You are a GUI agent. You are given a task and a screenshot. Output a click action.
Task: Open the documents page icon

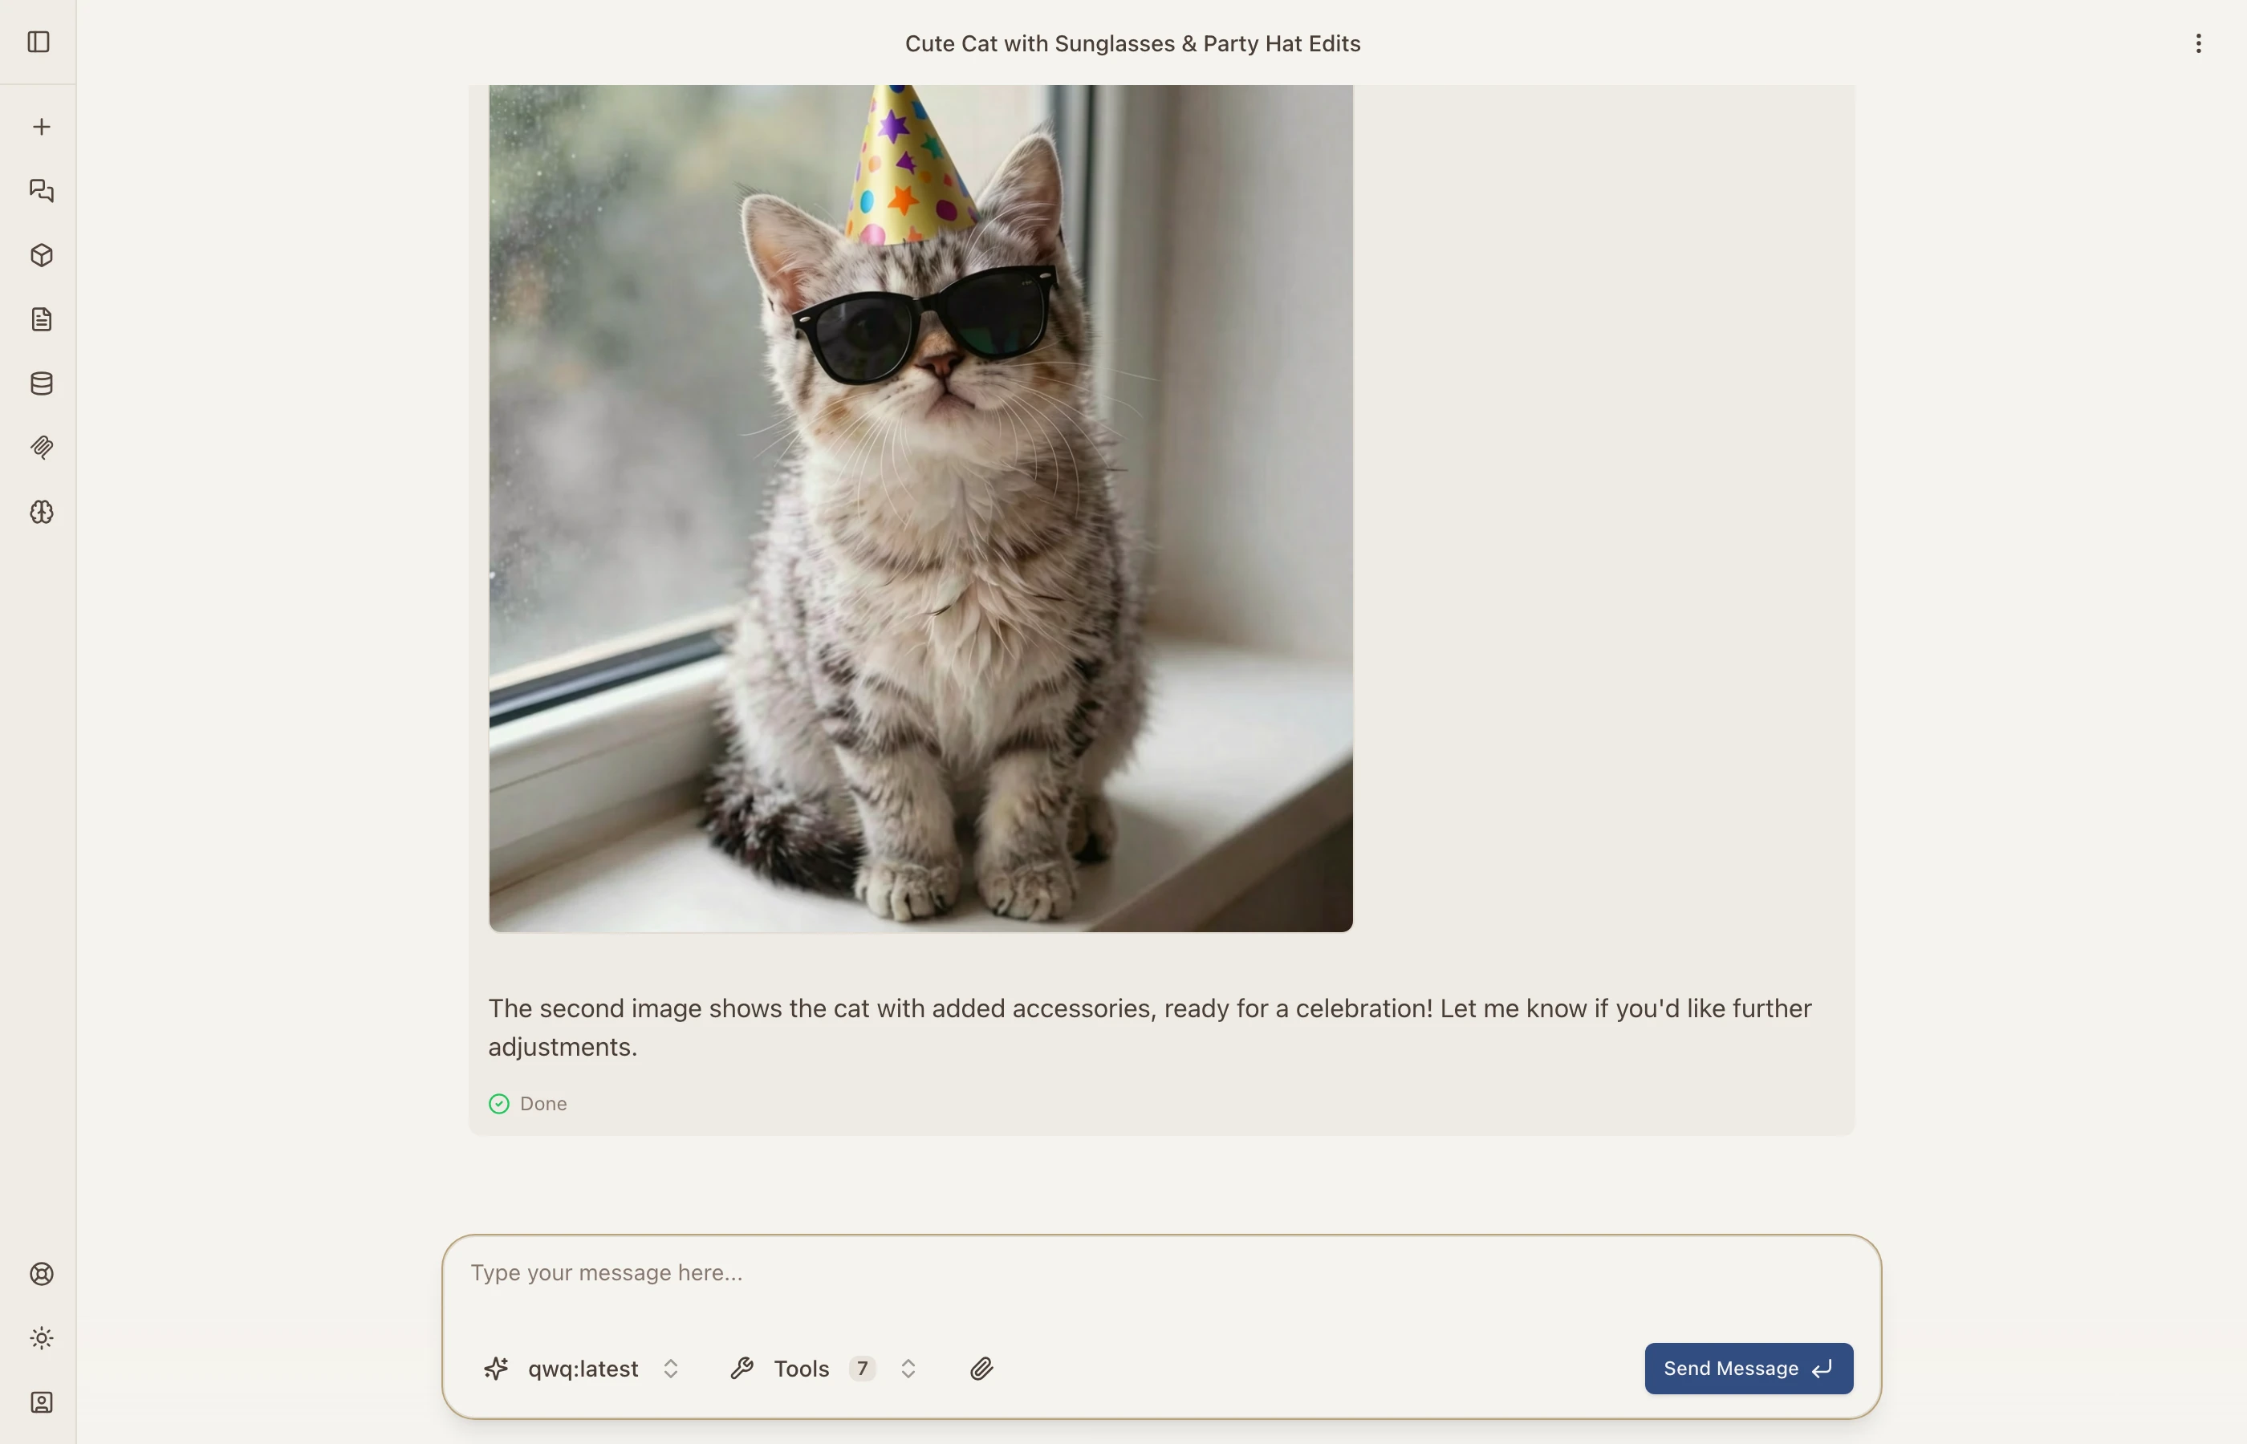[x=41, y=320]
